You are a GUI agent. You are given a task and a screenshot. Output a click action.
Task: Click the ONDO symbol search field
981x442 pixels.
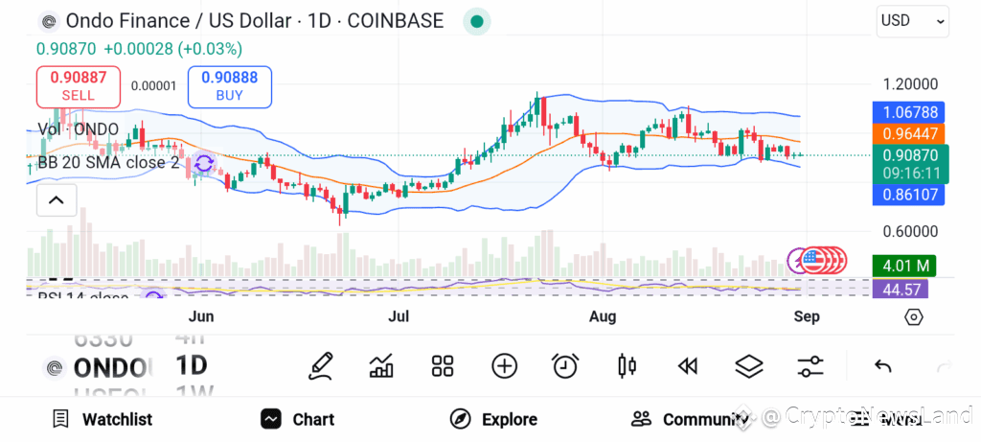coord(97,368)
